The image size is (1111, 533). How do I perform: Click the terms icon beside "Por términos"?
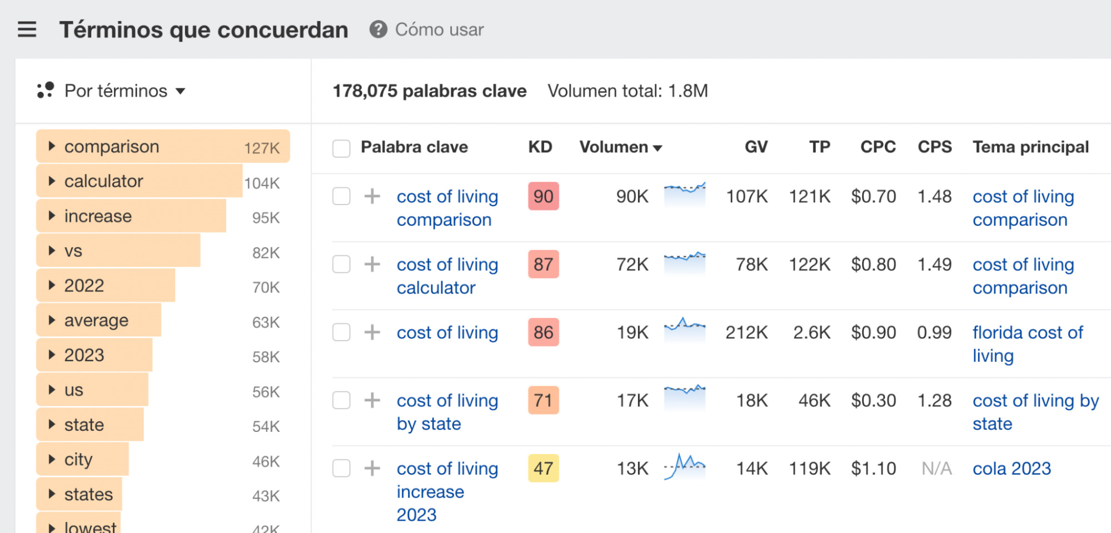point(46,90)
